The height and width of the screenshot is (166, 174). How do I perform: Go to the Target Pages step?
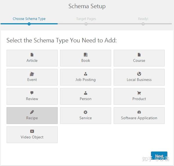pos(86,19)
